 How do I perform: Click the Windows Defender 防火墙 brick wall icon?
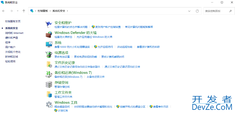49,35
